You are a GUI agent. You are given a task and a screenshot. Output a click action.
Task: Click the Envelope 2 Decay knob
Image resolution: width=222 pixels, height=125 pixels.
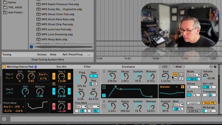tap(125, 107)
